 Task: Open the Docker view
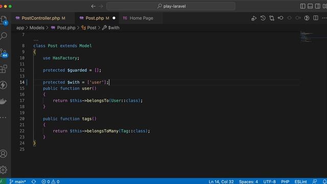click(x=3, y=101)
